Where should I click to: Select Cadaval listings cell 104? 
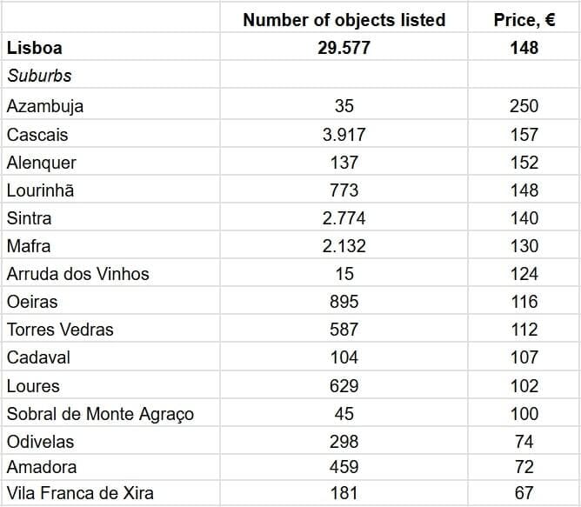pyautogui.click(x=344, y=357)
